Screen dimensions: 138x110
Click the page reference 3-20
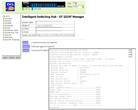(130, 50)
